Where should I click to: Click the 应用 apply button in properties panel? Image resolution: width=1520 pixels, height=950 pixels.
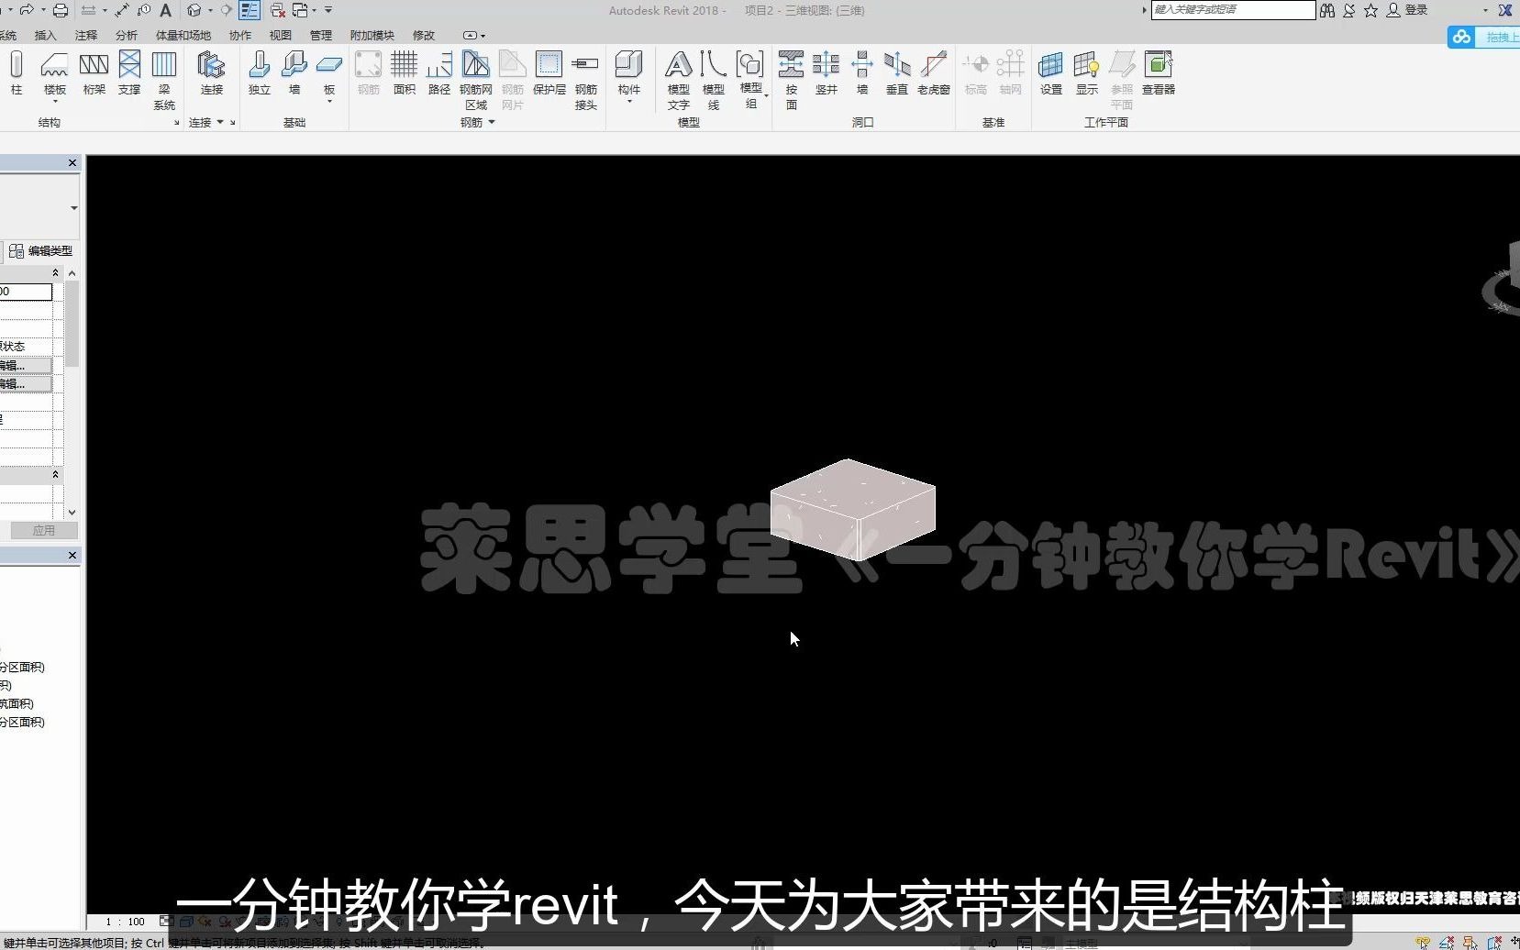(42, 530)
